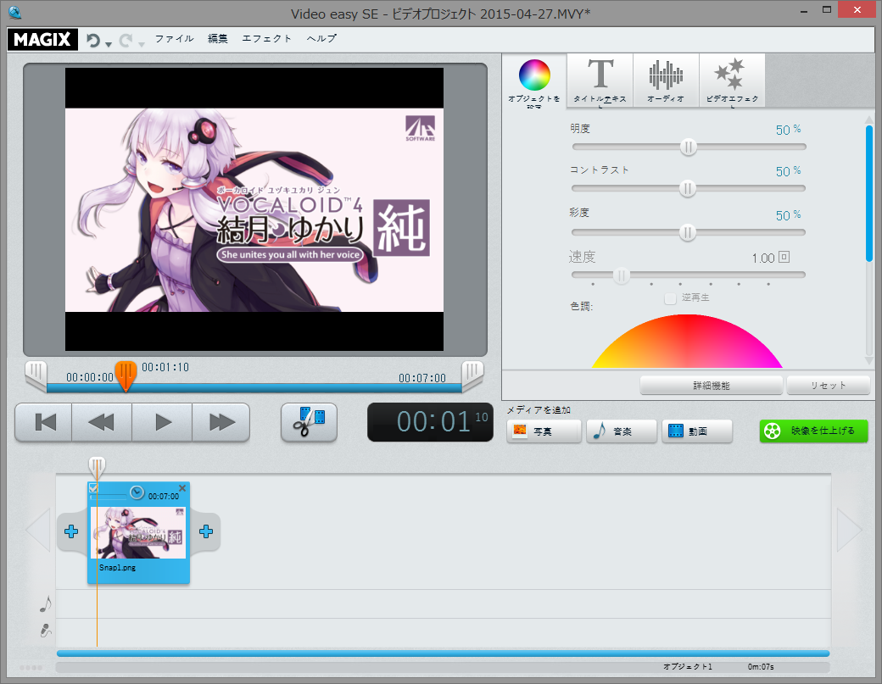Click the preview range start handle
Image resolution: width=882 pixels, height=684 pixels.
pyautogui.click(x=36, y=375)
